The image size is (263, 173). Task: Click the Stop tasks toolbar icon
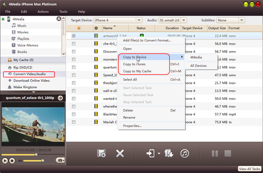coord(227,153)
